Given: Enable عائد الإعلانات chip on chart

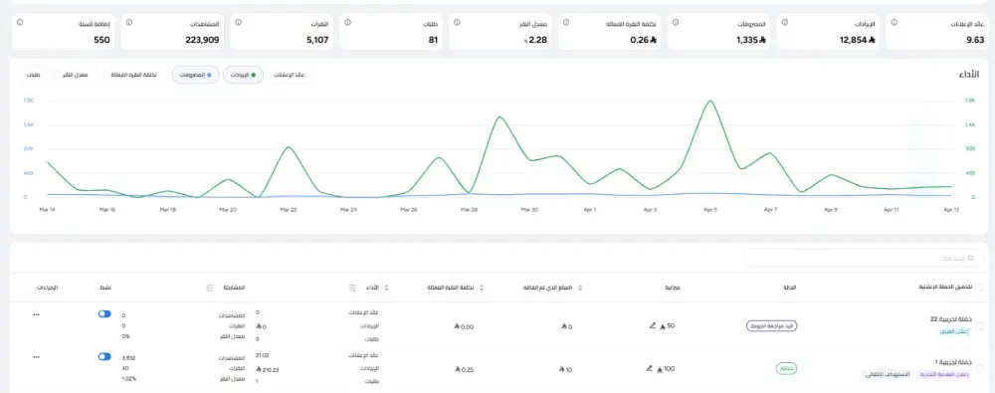Looking at the screenshot, I should pyautogui.click(x=290, y=75).
